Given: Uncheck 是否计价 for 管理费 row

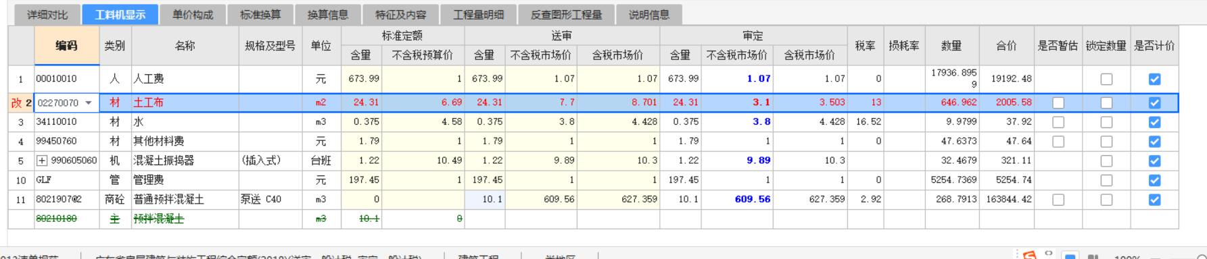Looking at the screenshot, I should point(1154,181).
